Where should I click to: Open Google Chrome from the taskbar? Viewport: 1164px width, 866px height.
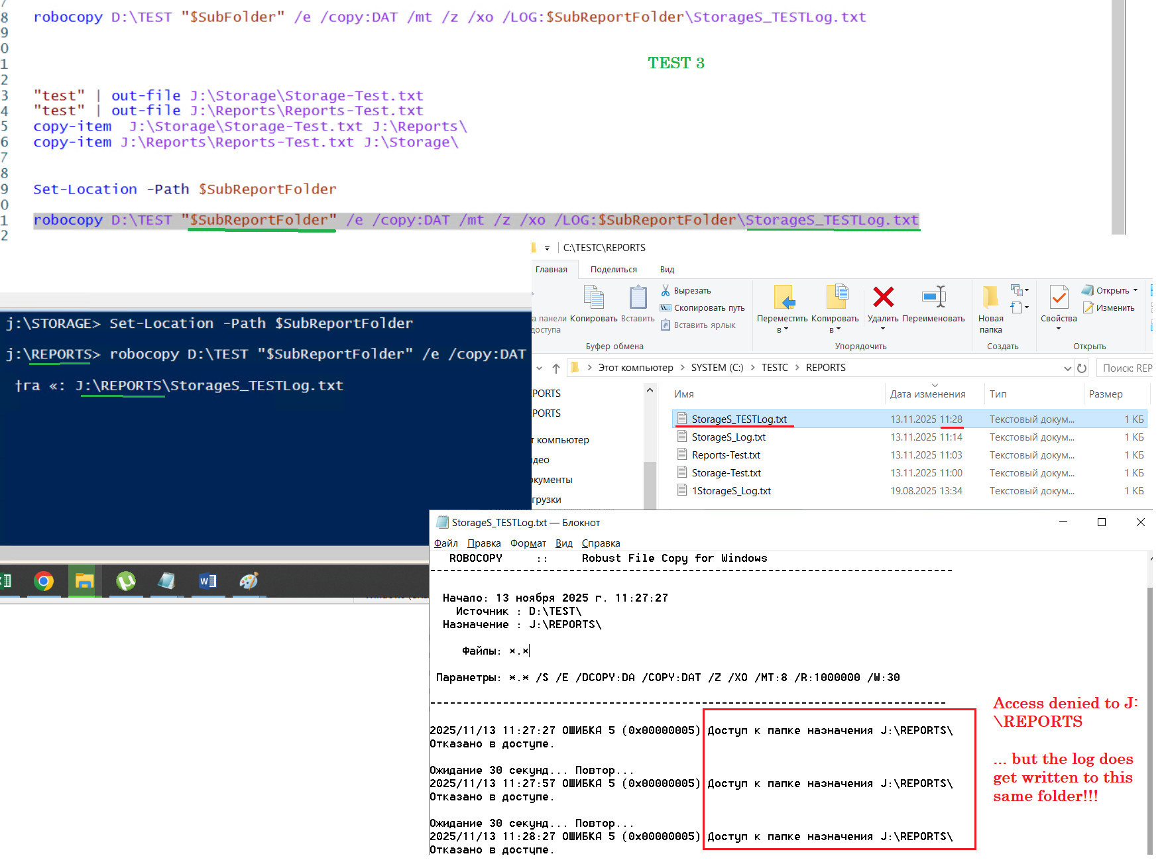click(44, 582)
